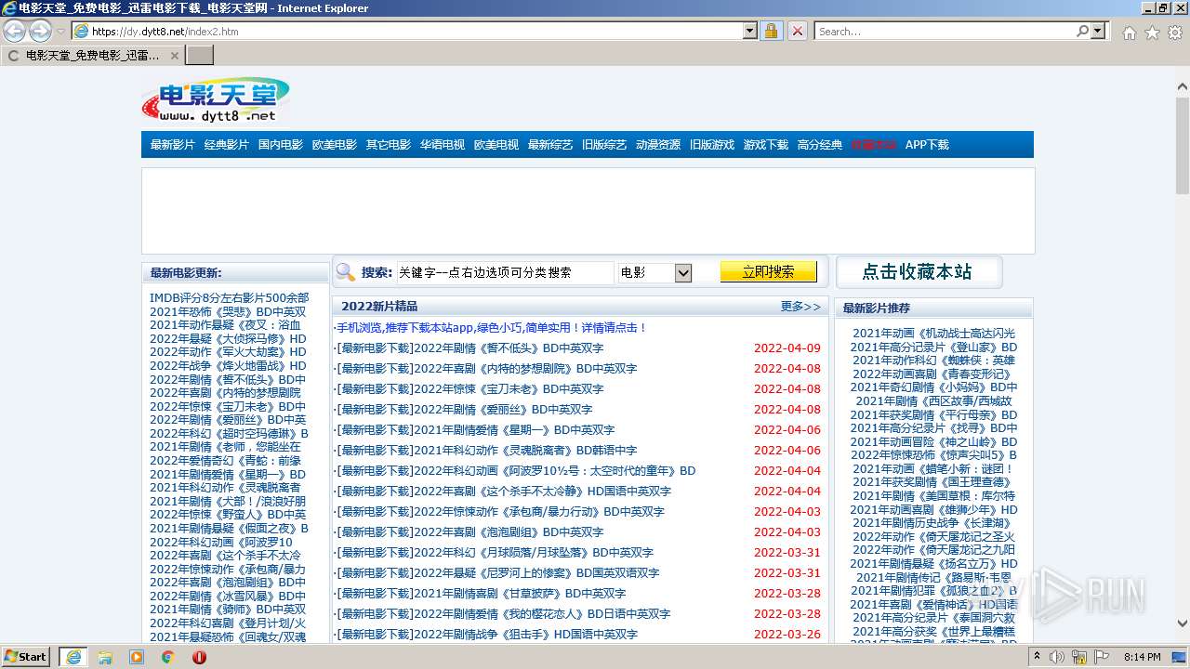Screen dimensions: 1190x669
Task: Click the 电影天堂 dytt8.net site logo
Action: point(216,100)
